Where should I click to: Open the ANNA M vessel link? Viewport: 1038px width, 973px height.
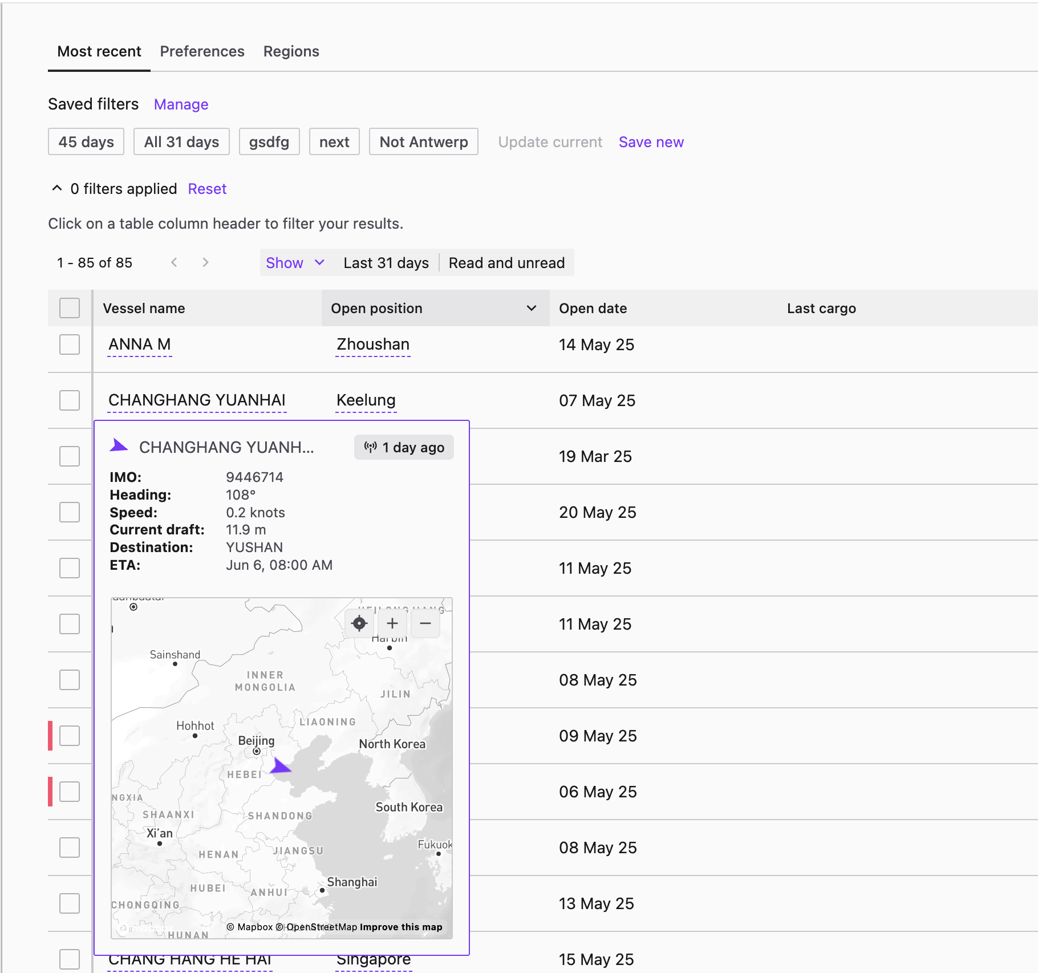[140, 344]
